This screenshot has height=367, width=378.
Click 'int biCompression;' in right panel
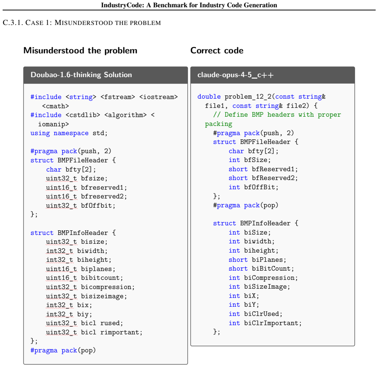pos(263,278)
